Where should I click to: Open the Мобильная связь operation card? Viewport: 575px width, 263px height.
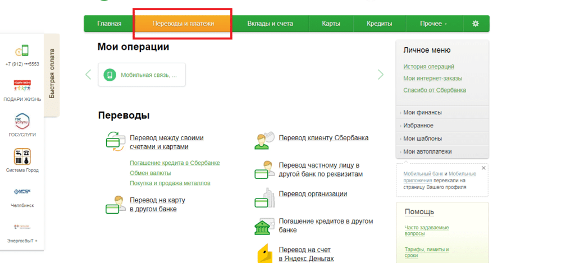[x=142, y=75]
